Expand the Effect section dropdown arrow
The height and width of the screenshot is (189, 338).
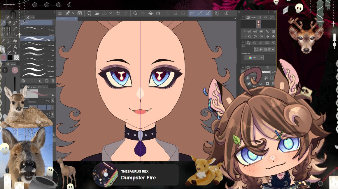[x=273, y=49]
